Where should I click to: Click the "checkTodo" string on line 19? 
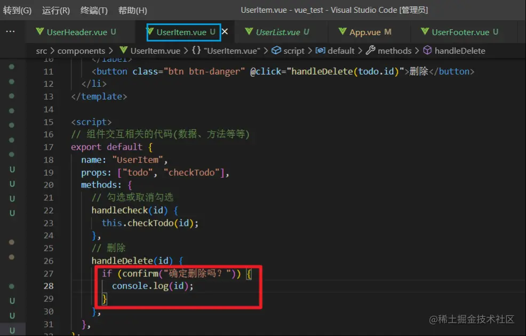(192, 173)
